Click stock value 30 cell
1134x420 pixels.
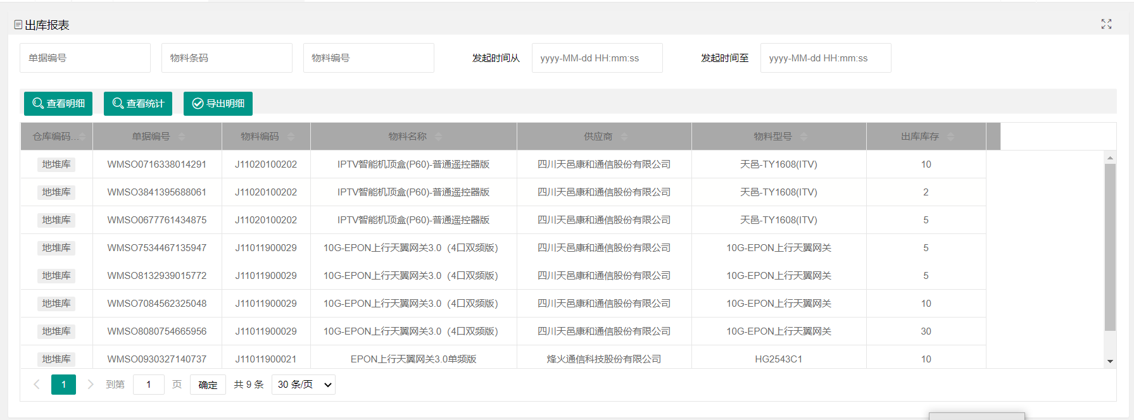coord(926,331)
